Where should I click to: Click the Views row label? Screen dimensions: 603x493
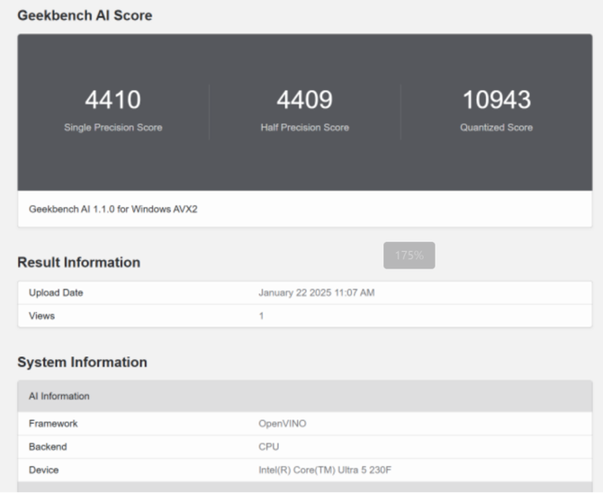pos(41,316)
